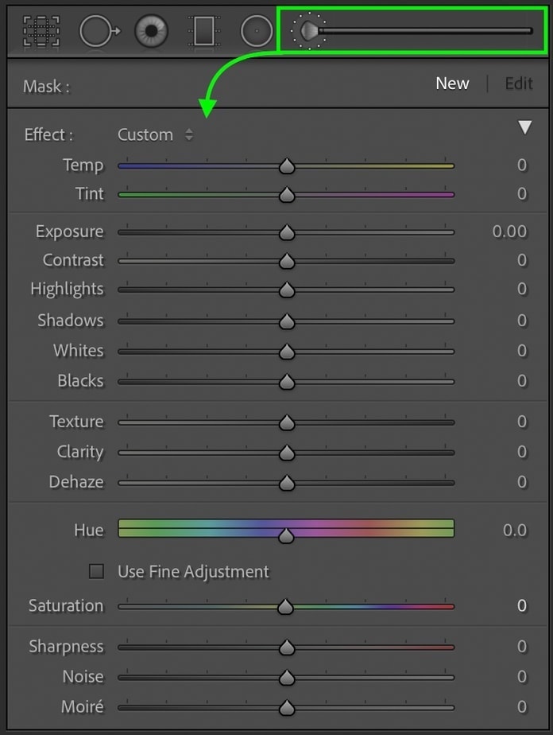
Task: Enable the Use Fine Adjustment checkbox
Action: click(x=97, y=571)
